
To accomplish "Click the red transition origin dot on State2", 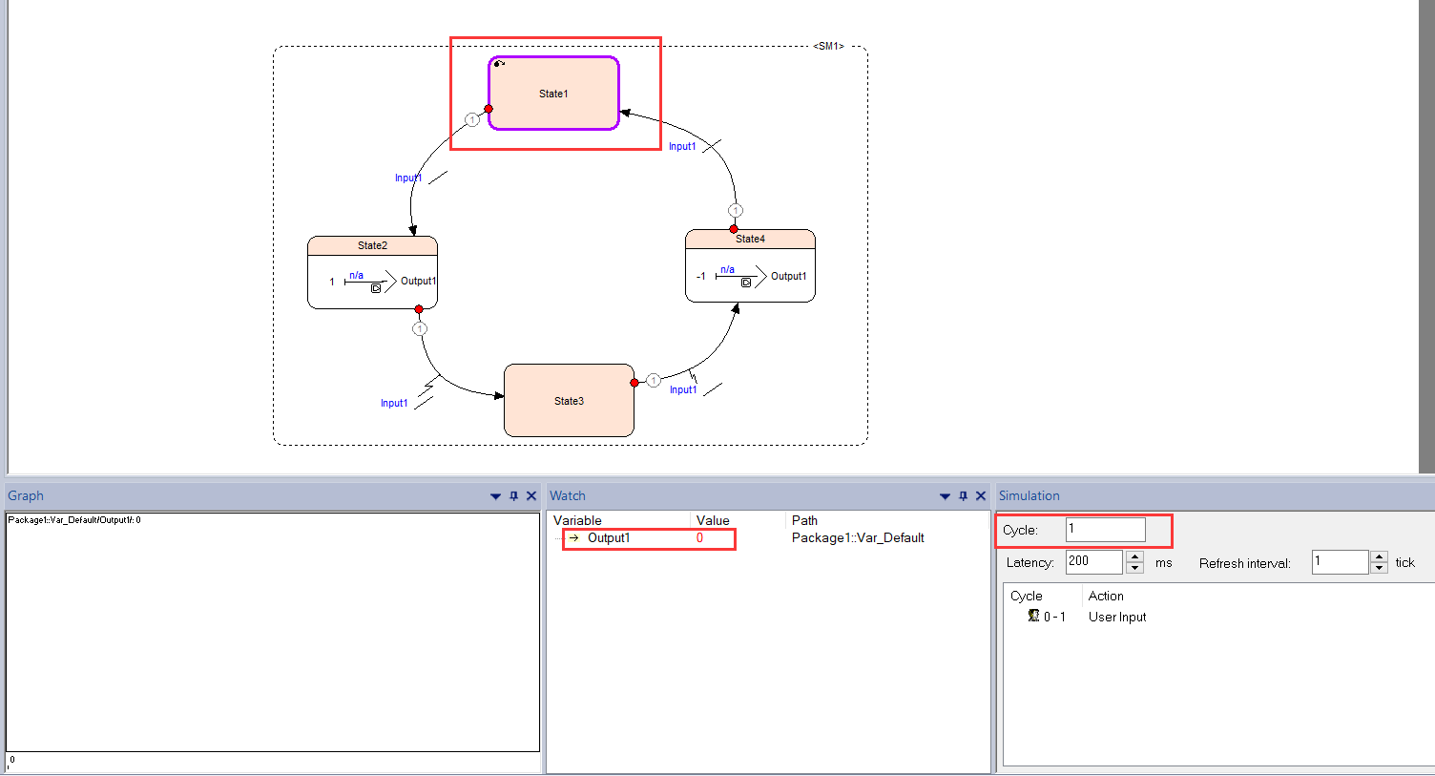I will tap(419, 309).
